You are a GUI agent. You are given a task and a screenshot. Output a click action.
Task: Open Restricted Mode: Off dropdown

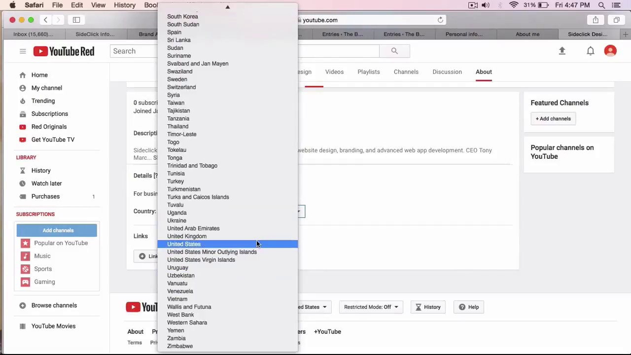coord(371,307)
